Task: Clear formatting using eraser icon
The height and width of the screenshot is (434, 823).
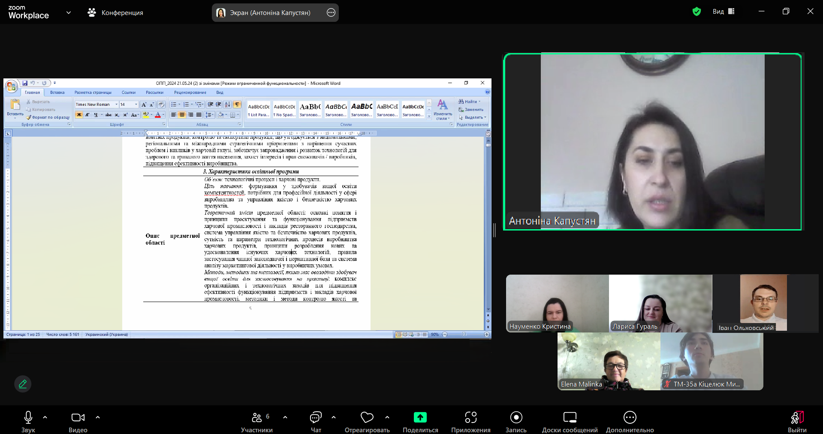Action: point(161,105)
